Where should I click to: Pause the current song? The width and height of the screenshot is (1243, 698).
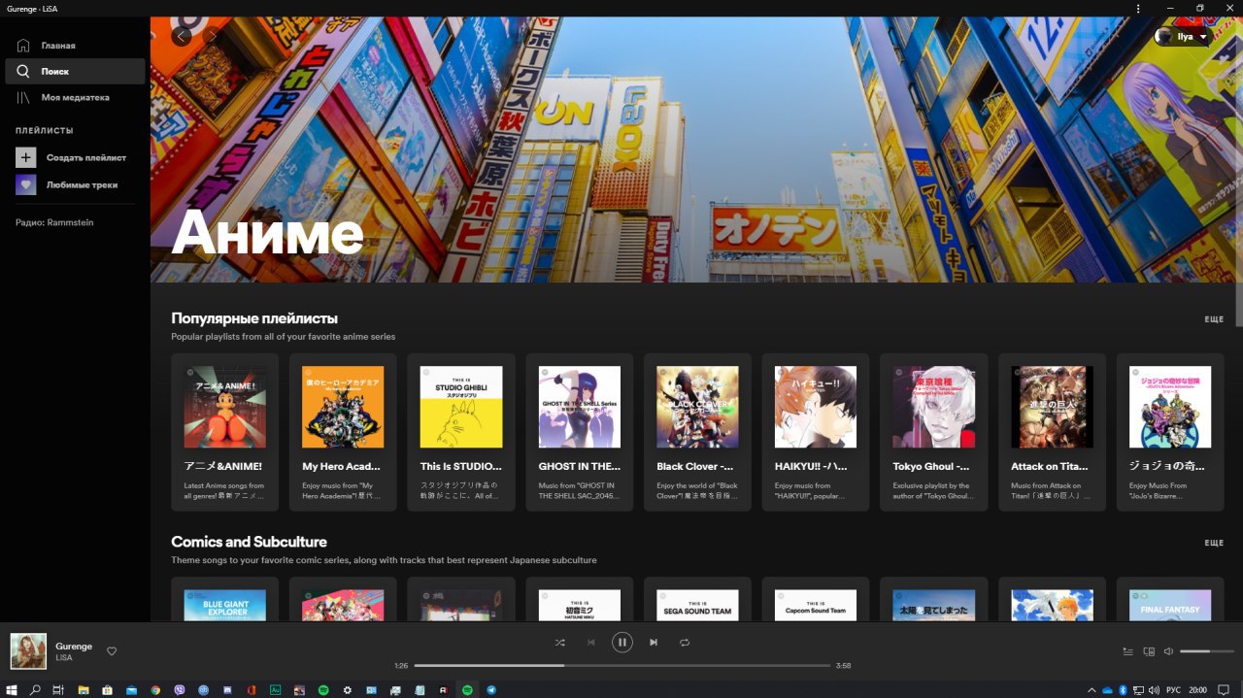click(622, 642)
